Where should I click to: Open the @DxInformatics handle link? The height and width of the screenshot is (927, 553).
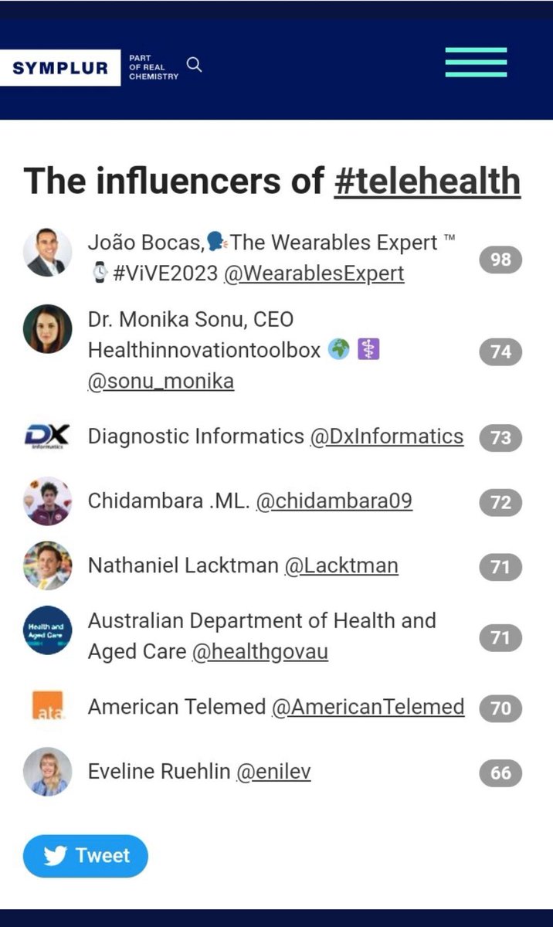pyautogui.click(x=387, y=436)
